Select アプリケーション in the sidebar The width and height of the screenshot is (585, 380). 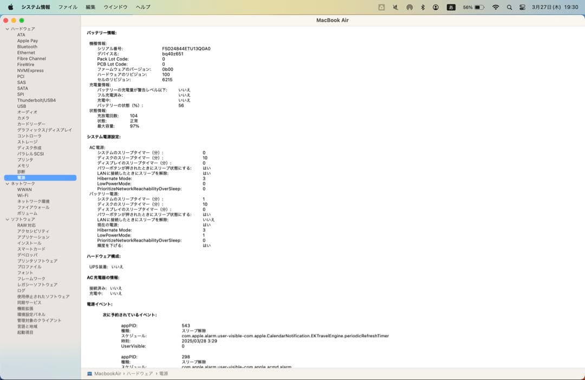33,237
